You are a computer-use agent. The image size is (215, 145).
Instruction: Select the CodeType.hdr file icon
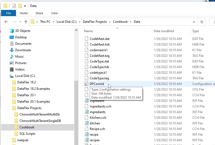pyautogui.click(x=86, y=67)
